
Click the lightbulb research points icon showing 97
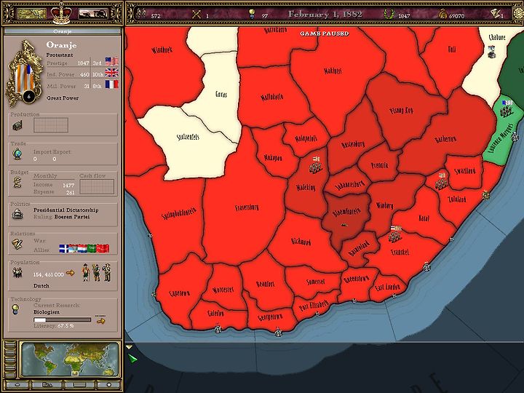coord(252,14)
